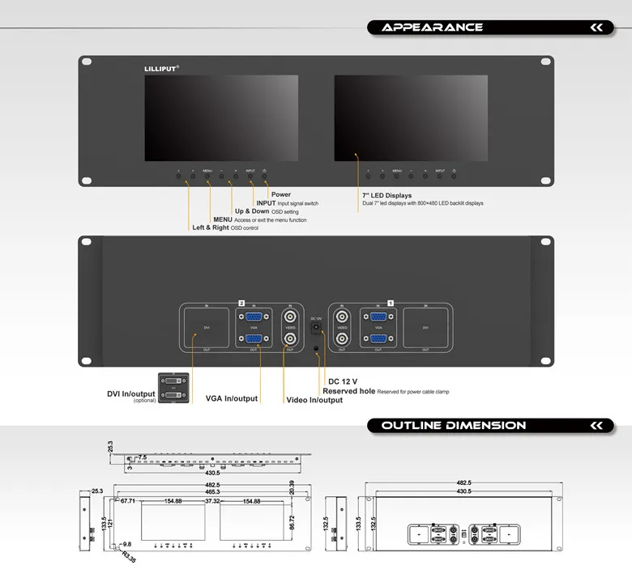Click the double-chevron arrows on Outline Dimension banner
The height and width of the screenshot is (578, 632).
point(596,425)
